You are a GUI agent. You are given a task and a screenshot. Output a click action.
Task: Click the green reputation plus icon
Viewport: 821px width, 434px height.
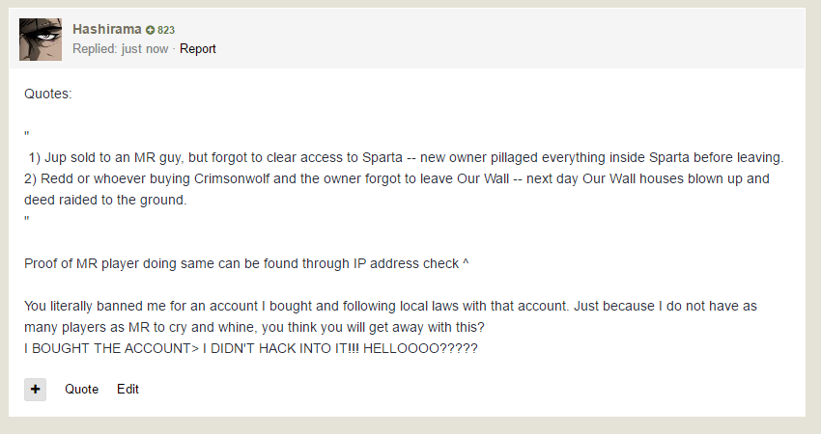[x=151, y=30]
